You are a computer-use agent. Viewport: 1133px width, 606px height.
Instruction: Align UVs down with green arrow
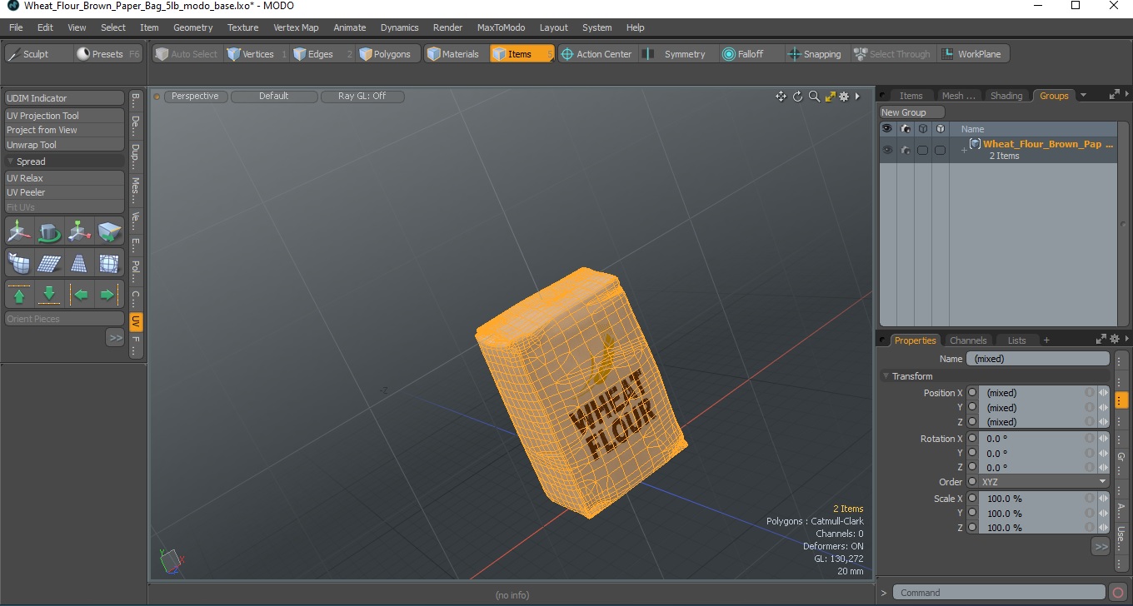tap(49, 295)
